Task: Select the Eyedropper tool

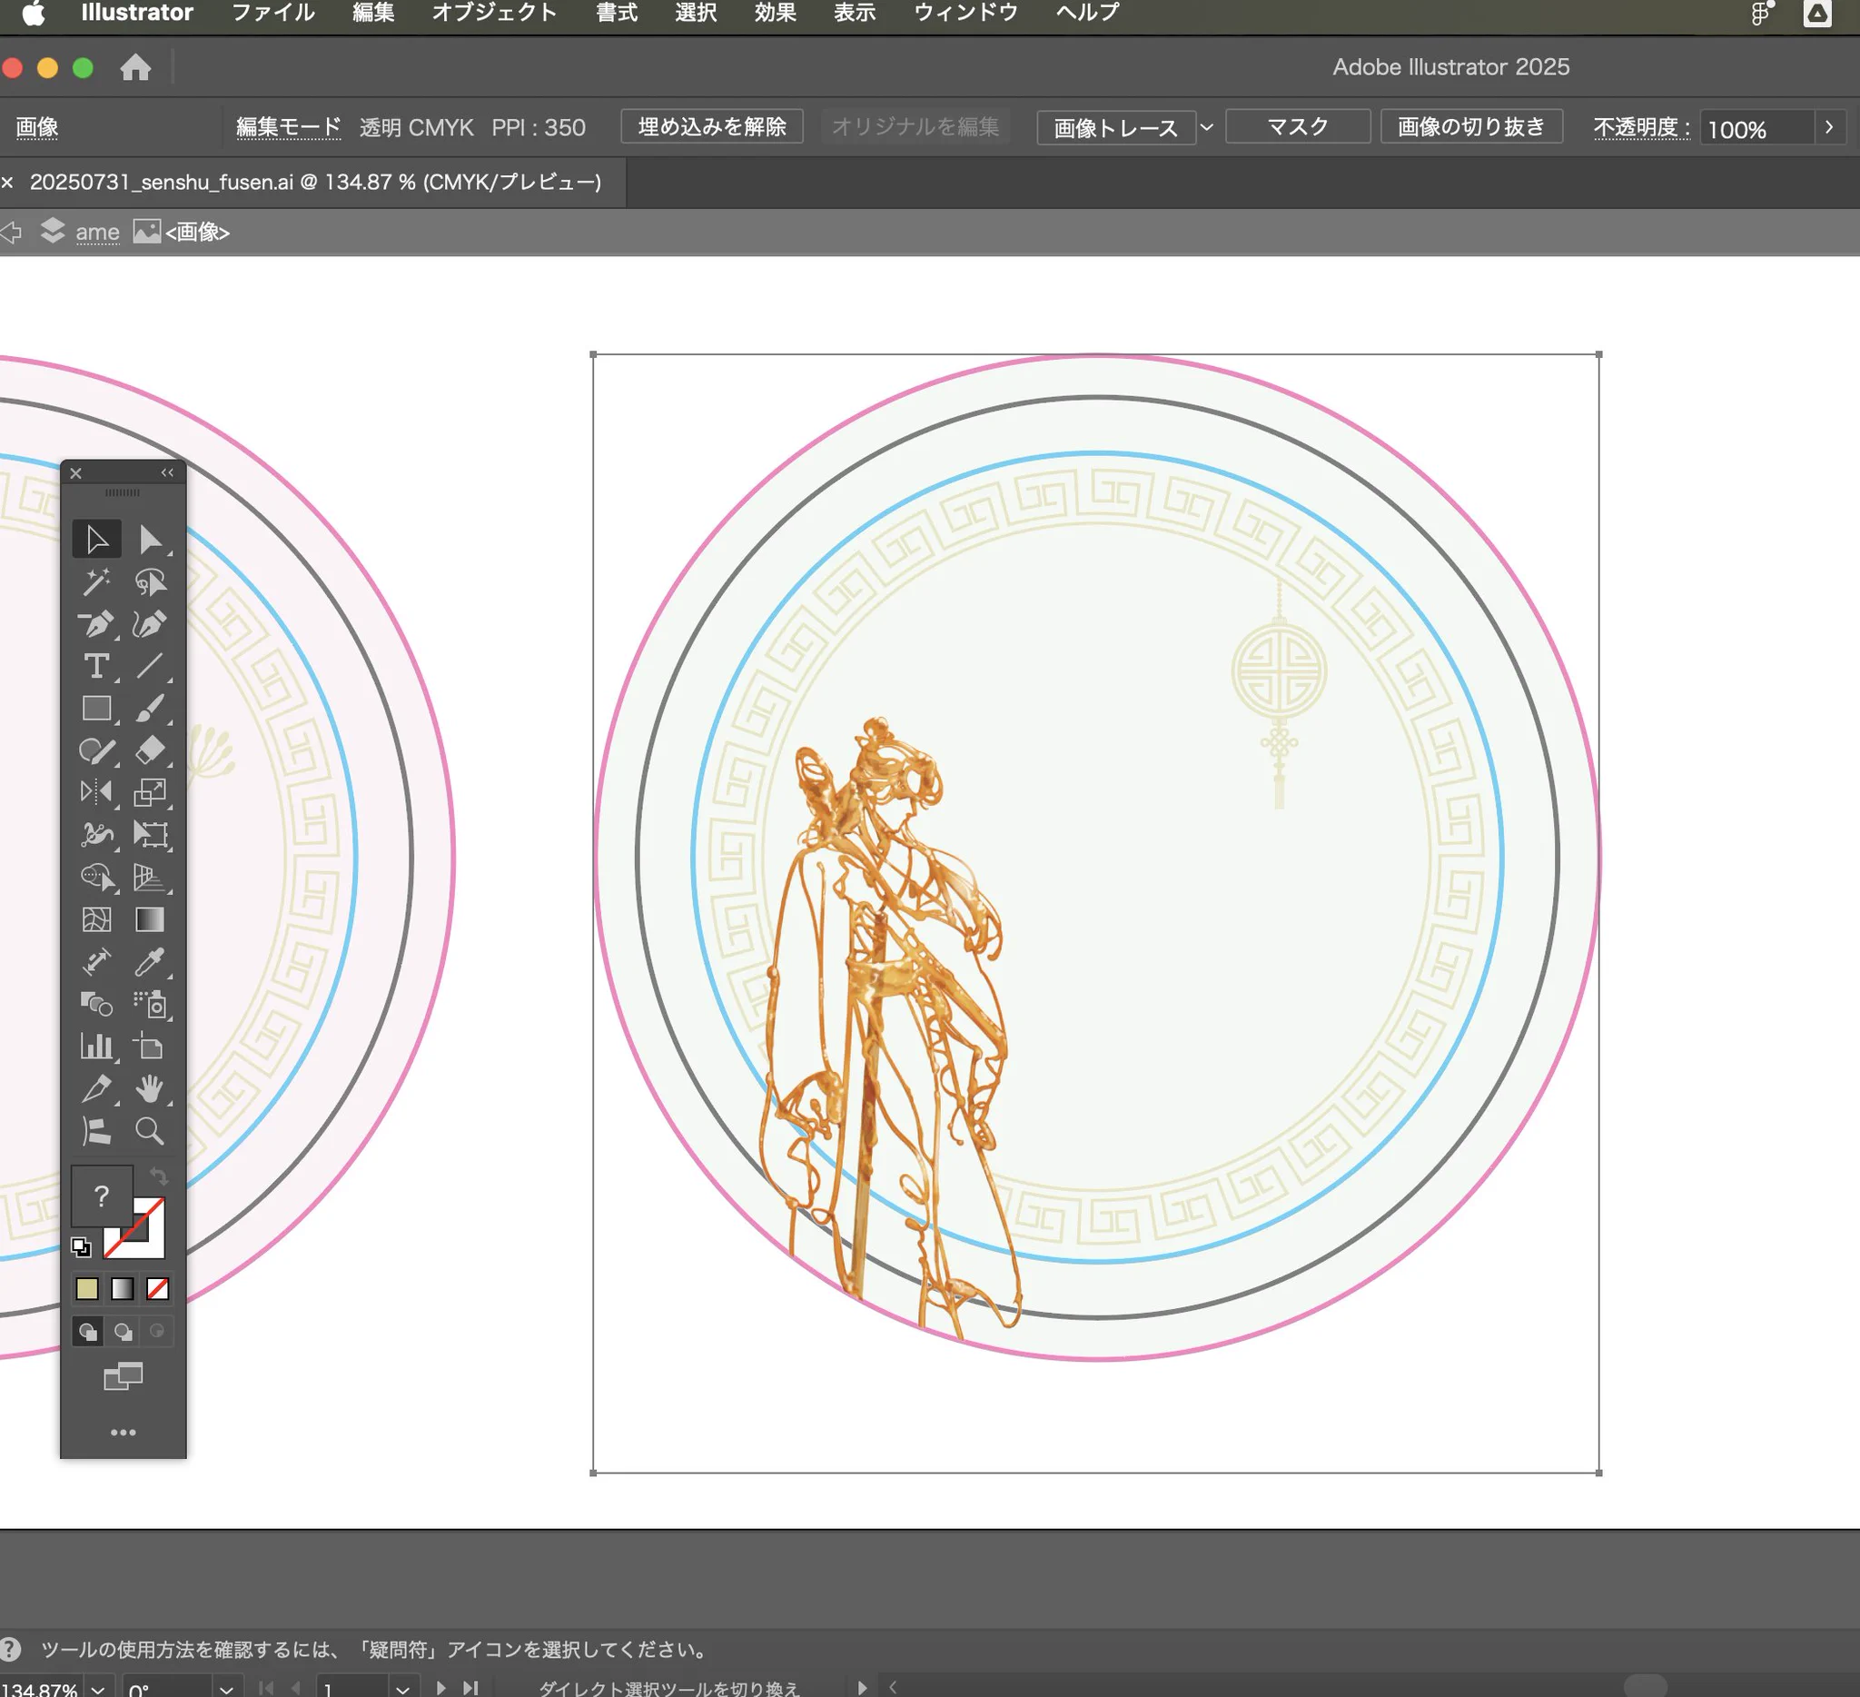Action: point(150,961)
